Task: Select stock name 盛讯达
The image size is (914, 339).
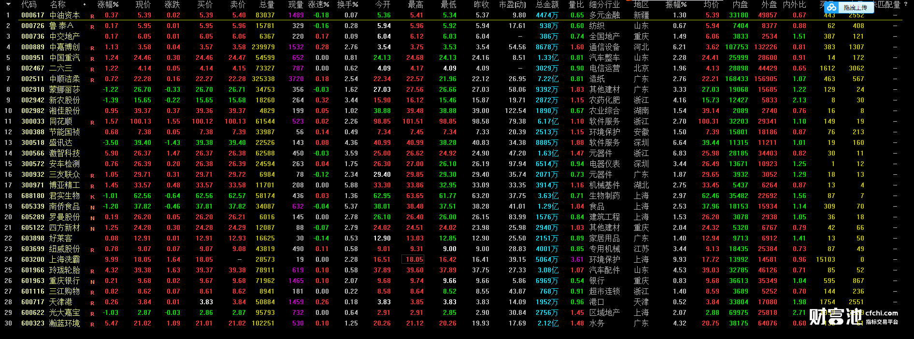Action: click(61, 142)
